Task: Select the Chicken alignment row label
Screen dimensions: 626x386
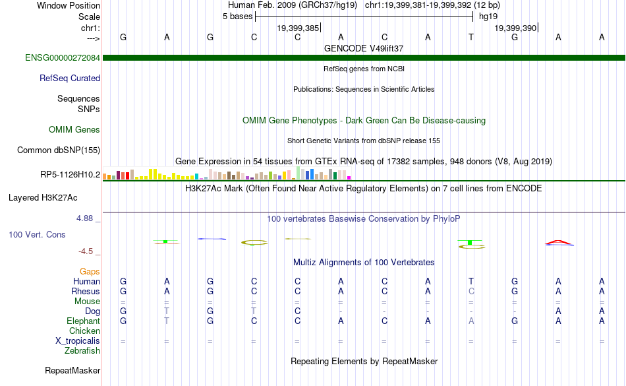Action: (x=84, y=331)
